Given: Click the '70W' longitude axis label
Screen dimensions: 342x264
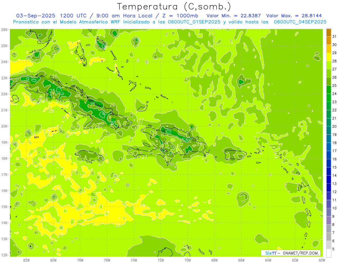Looking at the screenshot, I should coord(188,260).
